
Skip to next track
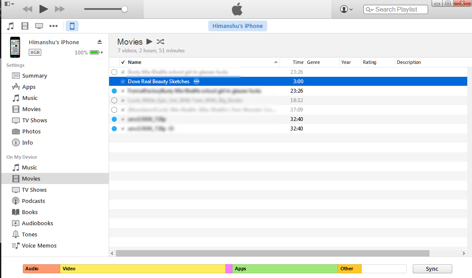pos(60,9)
